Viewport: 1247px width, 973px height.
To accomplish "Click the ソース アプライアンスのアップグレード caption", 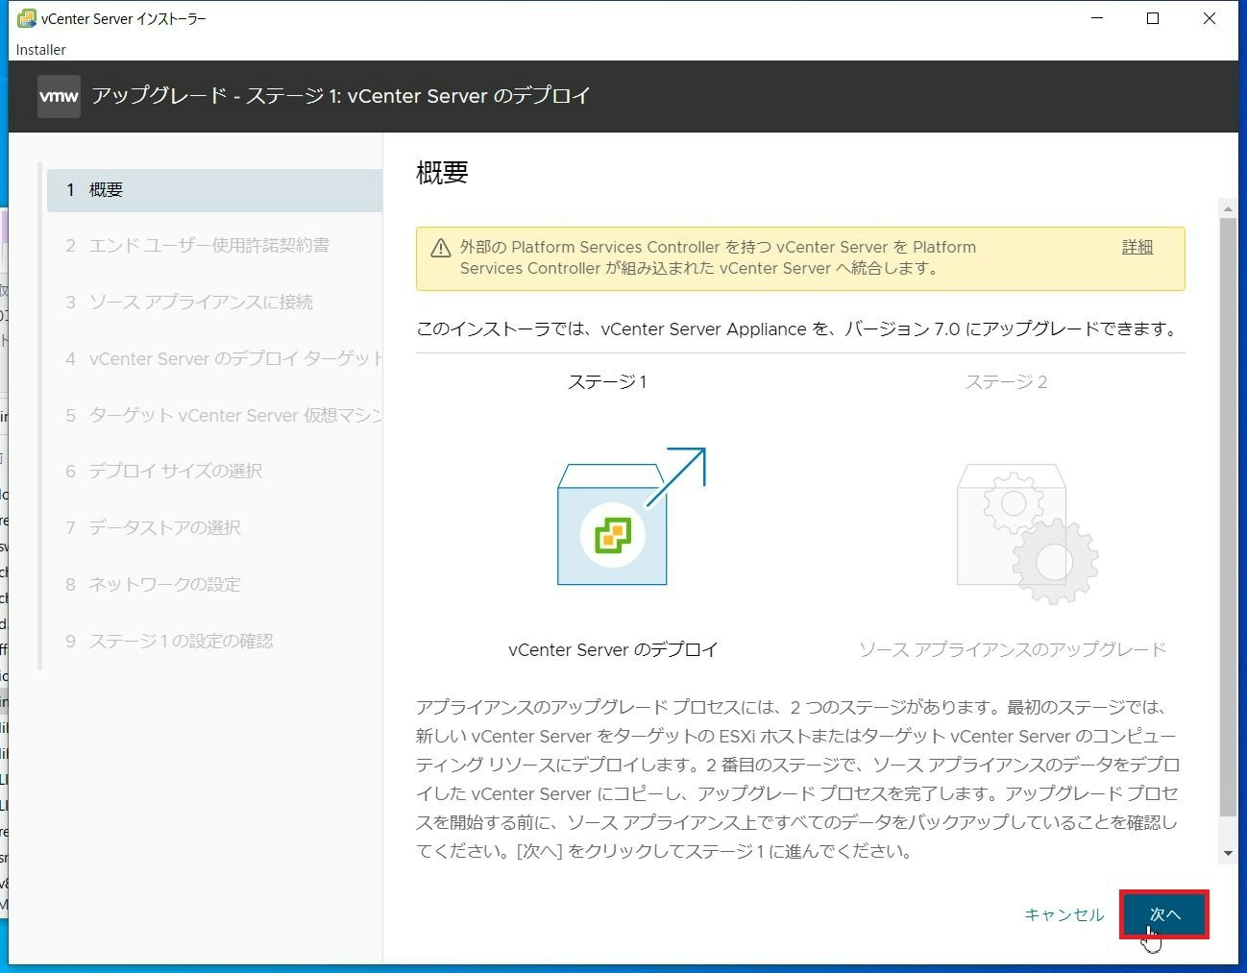I will (1013, 650).
